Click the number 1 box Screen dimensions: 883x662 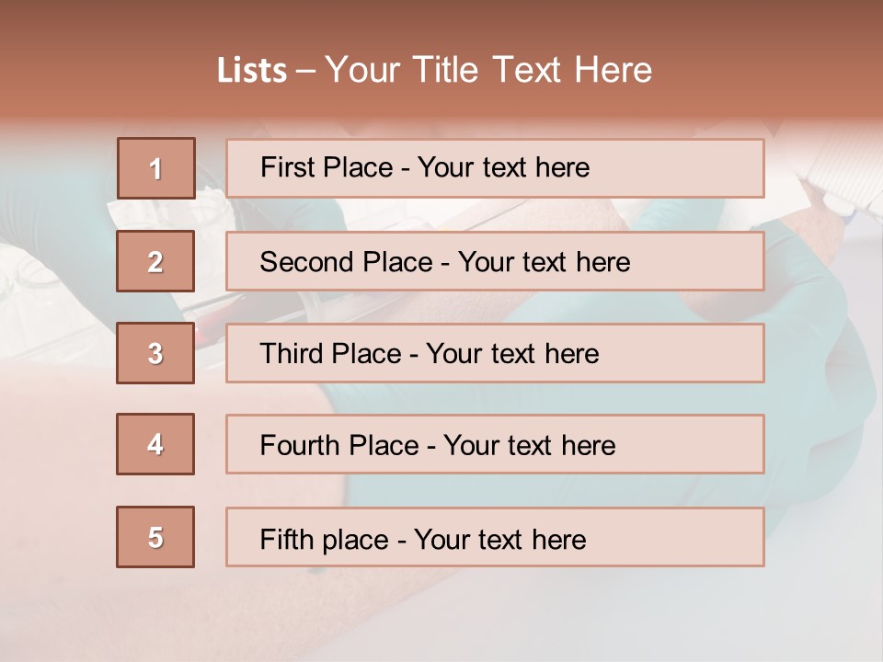[155, 168]
